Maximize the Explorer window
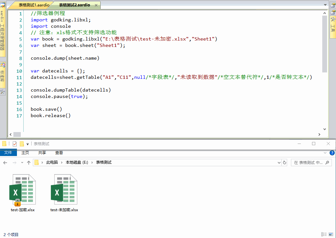Screen dimensions: 336x238 pyautogui.click(x=314, y=144)
